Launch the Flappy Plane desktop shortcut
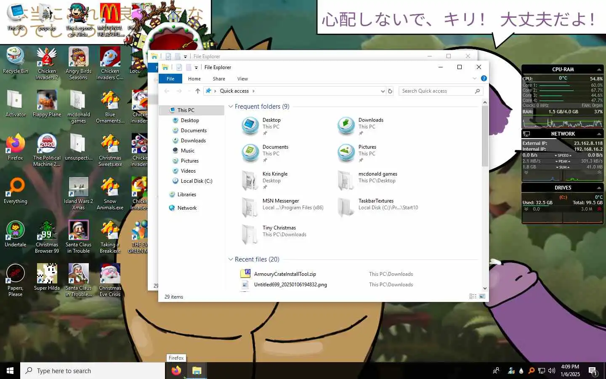This screenshot has height=379, width=606. pyautogui.click(x=47, y=104)
